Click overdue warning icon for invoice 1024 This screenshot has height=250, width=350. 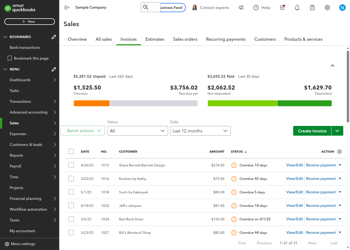point(234,219)
